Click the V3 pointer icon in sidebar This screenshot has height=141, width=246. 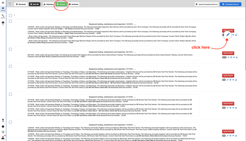click(3, 120)
